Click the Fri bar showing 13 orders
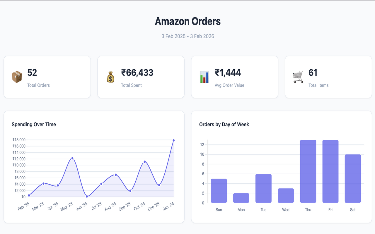Viewport: 375px width, 234px height. tap(330, 171)
